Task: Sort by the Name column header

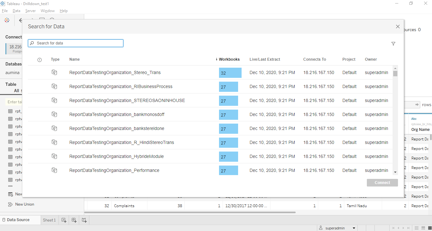Action: [74, 59]
